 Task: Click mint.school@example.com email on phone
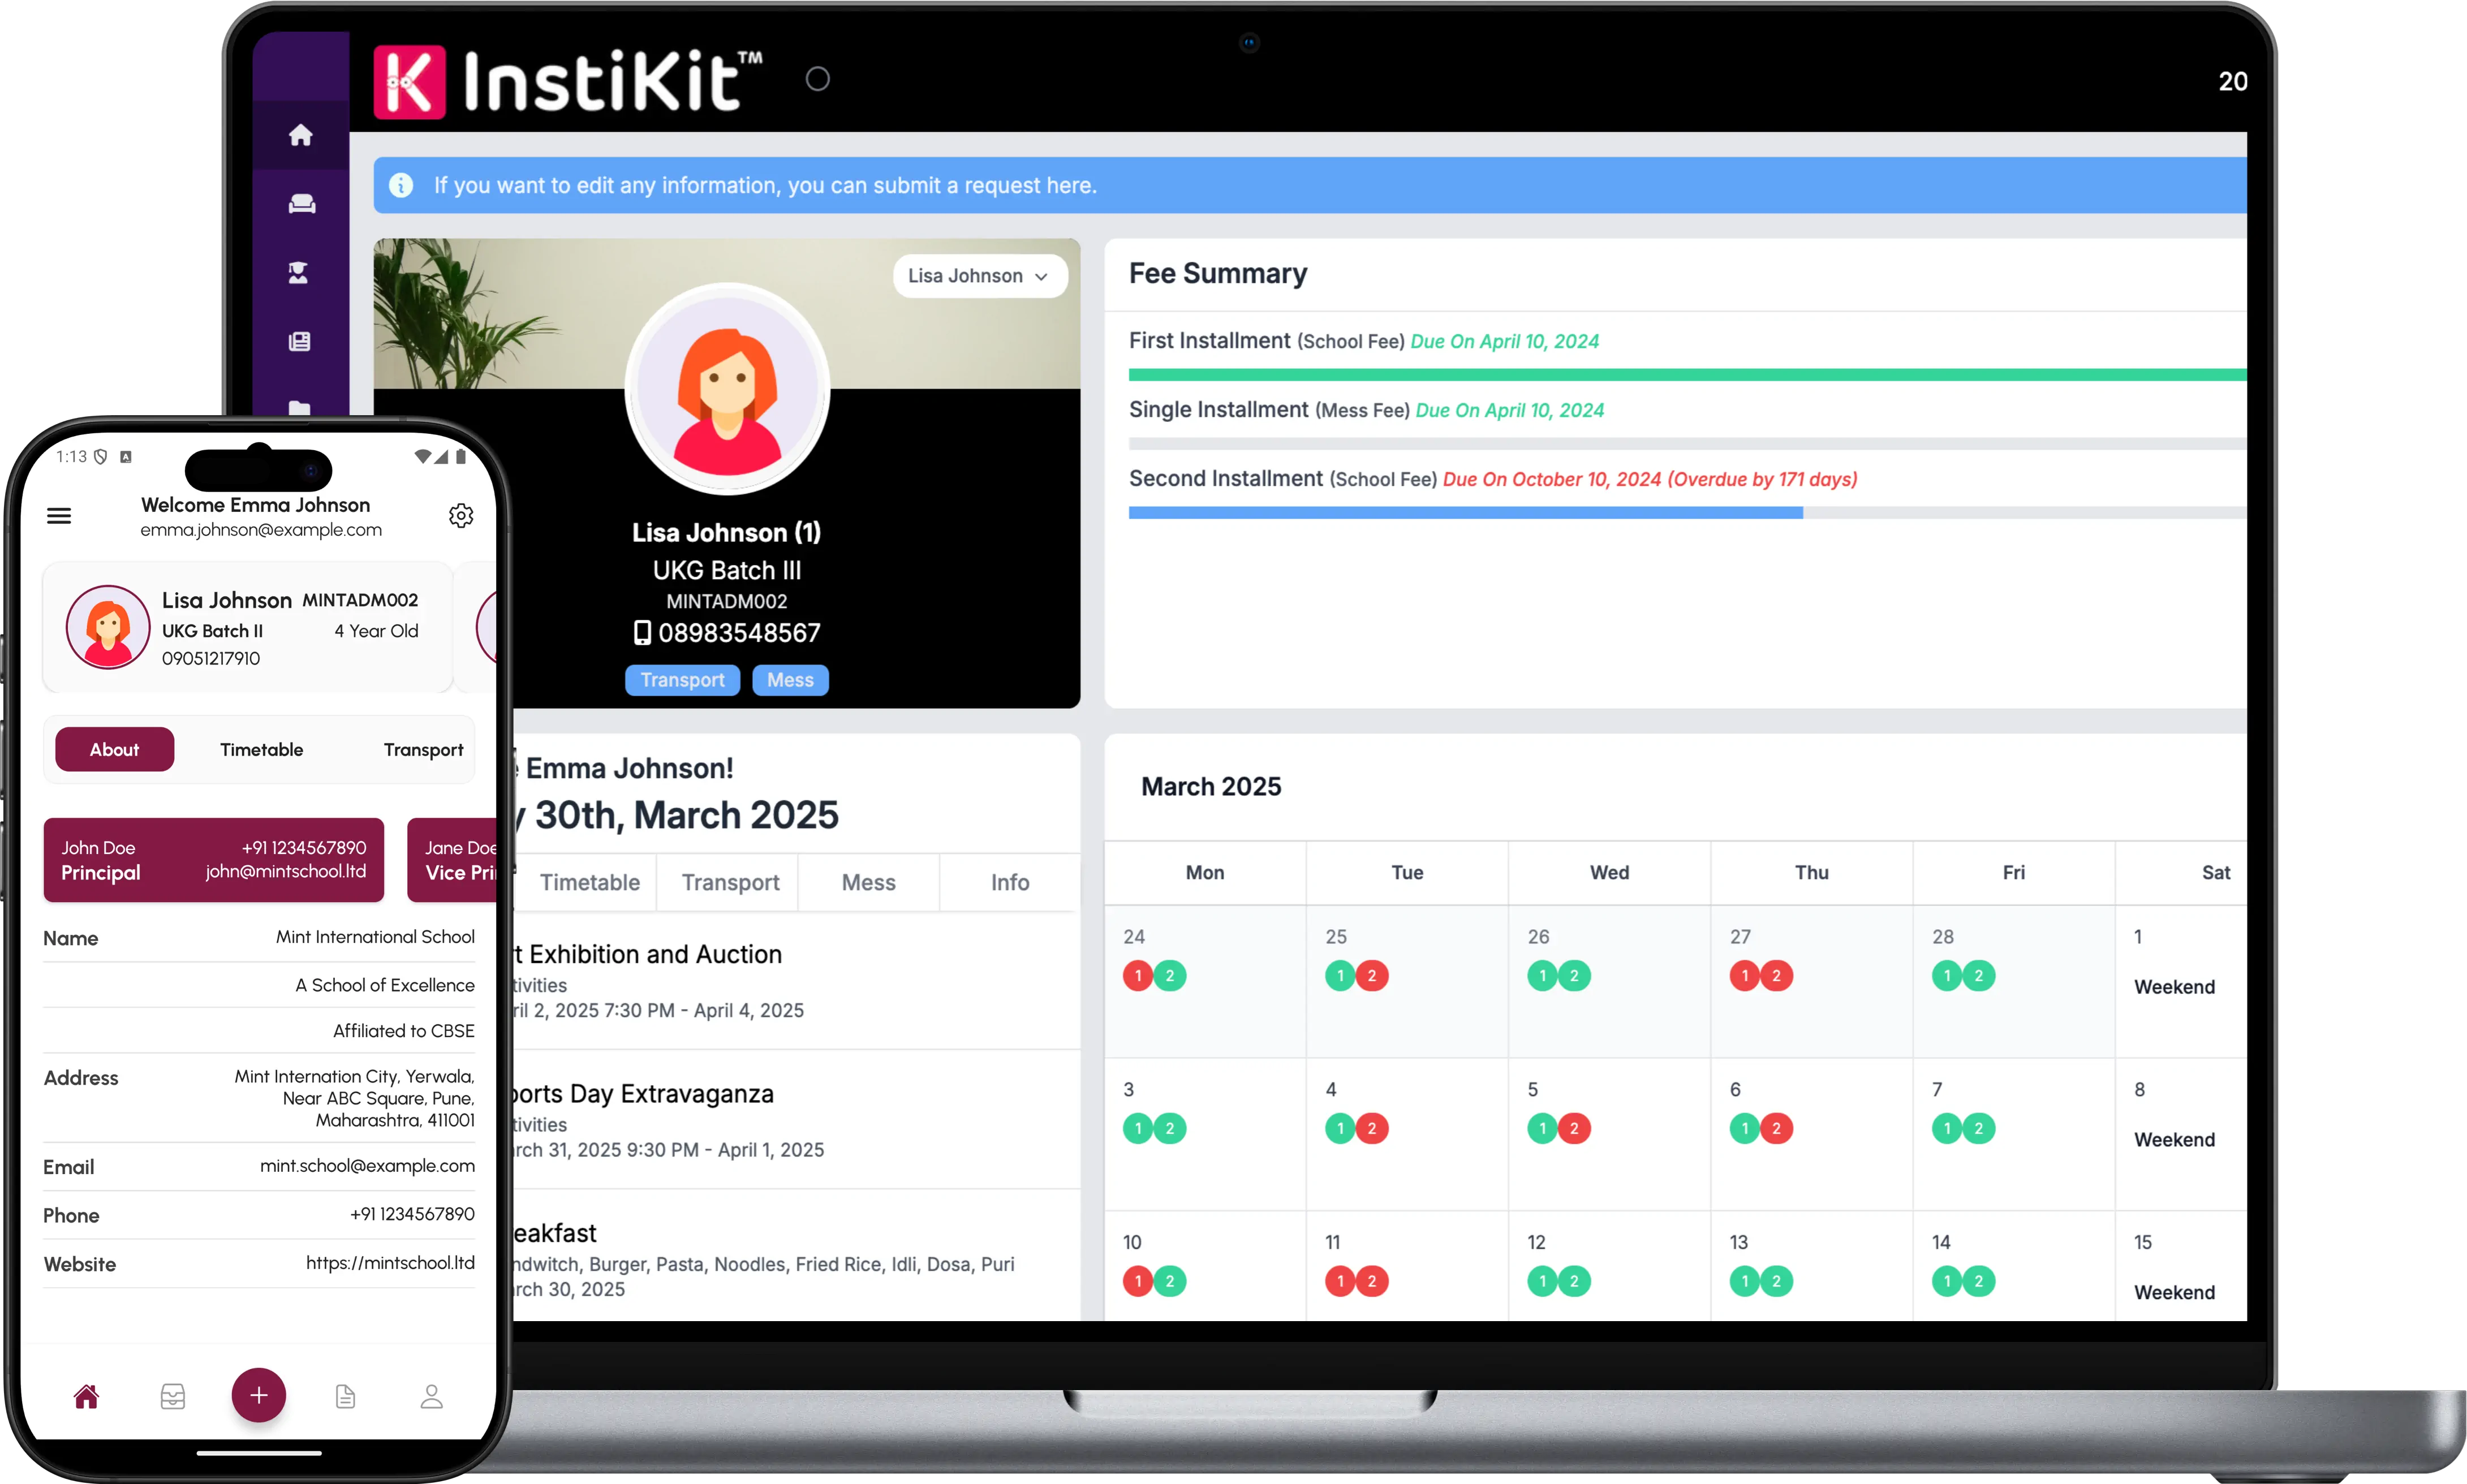coord(367,1166)
